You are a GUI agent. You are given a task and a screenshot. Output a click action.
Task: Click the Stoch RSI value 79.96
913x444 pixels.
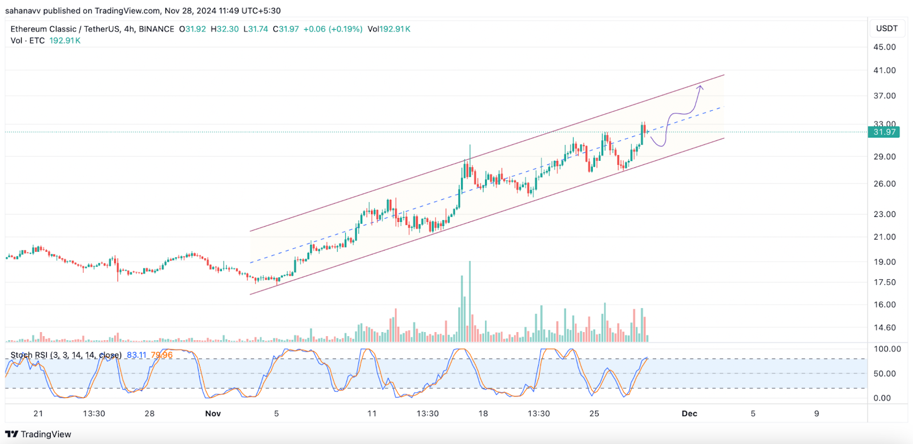161,355
